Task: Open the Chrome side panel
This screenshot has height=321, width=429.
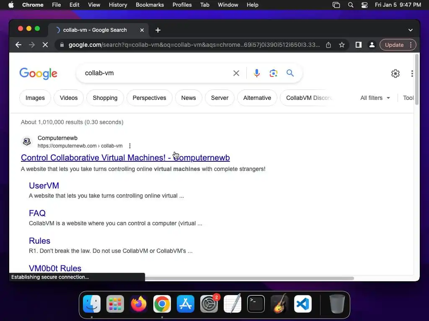Action: (x=359, y=45)
